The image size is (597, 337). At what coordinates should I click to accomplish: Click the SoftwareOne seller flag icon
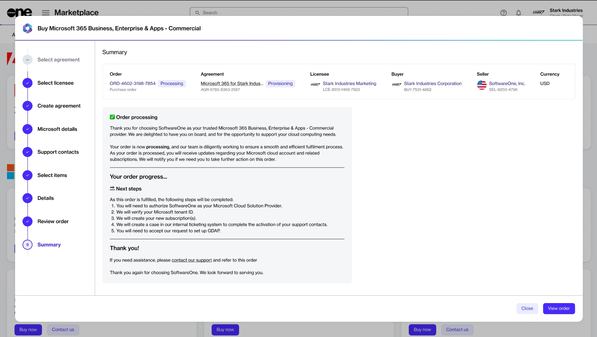[482, 85]
